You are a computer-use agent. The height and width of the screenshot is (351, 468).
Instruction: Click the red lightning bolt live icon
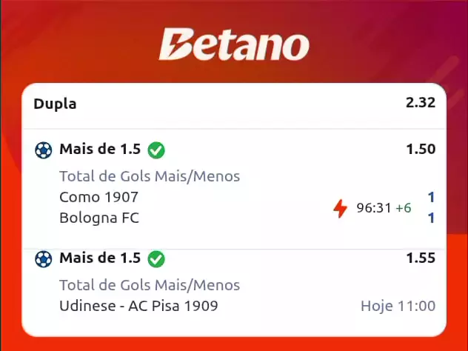tap(340, 209)
